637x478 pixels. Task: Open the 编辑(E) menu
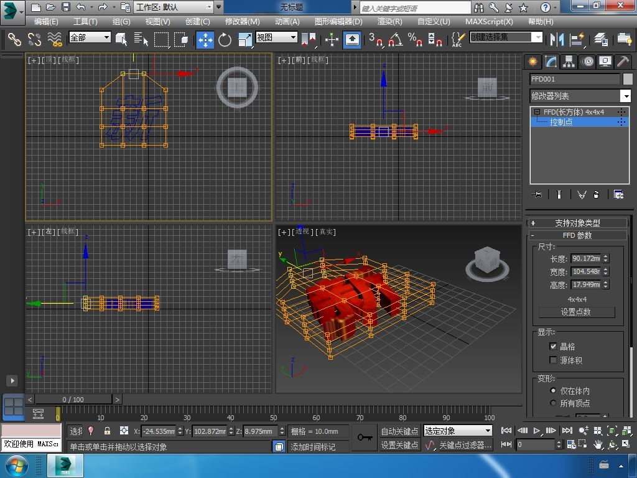tap(46, 22)
